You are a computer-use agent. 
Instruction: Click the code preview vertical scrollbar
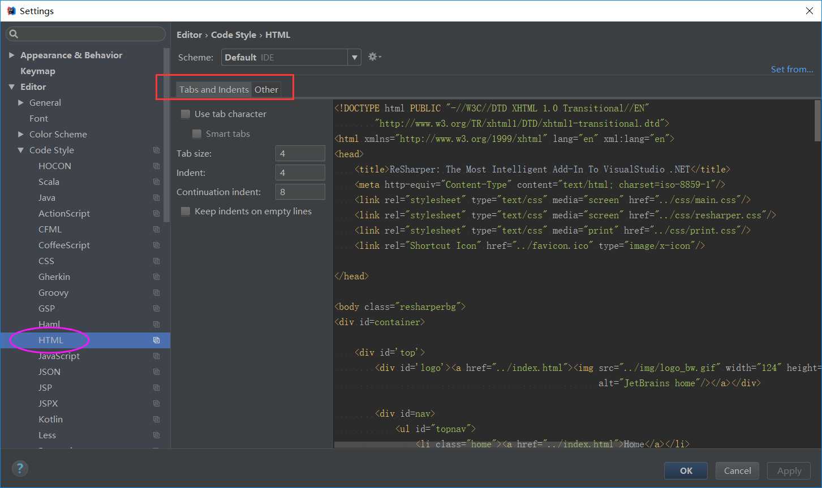coord(817,121)
